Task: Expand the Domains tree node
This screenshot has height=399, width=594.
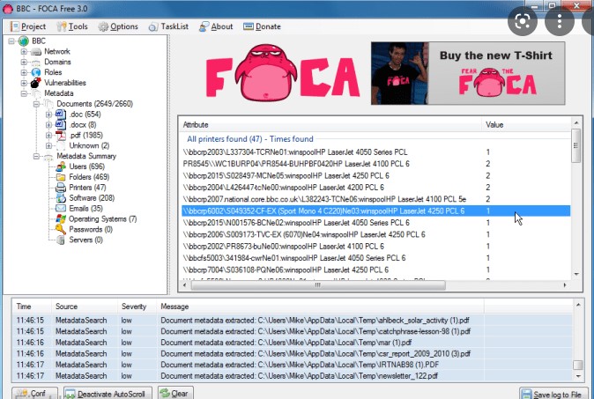Action: (24, 62)
